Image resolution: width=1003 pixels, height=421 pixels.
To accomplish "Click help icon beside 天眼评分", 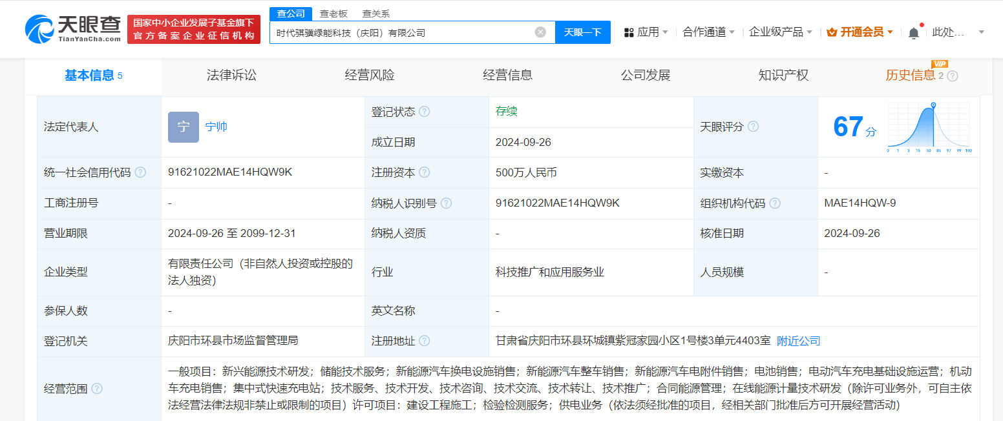I will coord(753,127).
